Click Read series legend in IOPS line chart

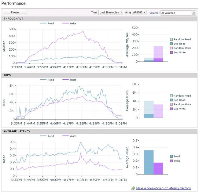coord(47,80)
